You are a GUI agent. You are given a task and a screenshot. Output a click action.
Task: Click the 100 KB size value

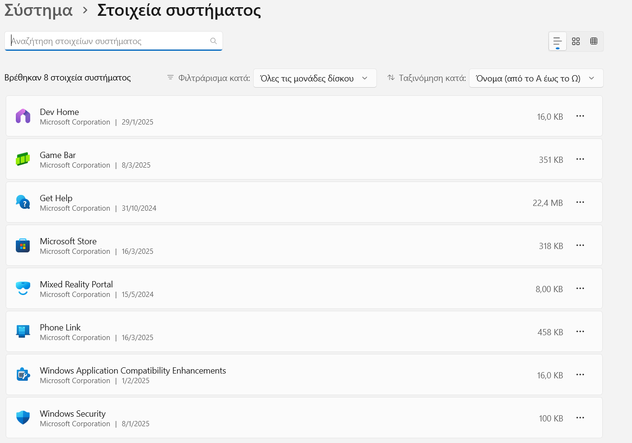[x=551, y=419]
